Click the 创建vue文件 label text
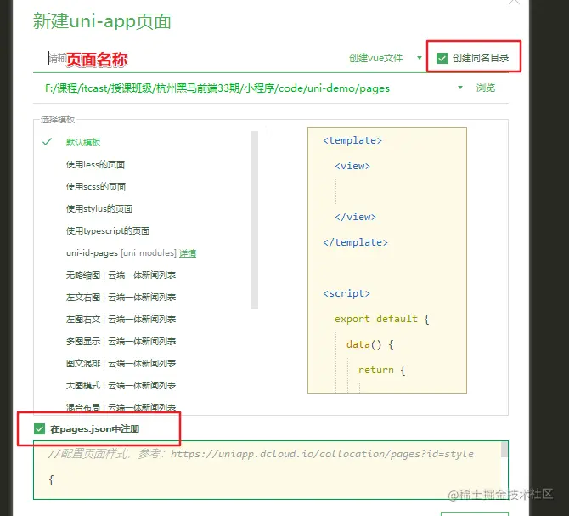 coord(375,58)
